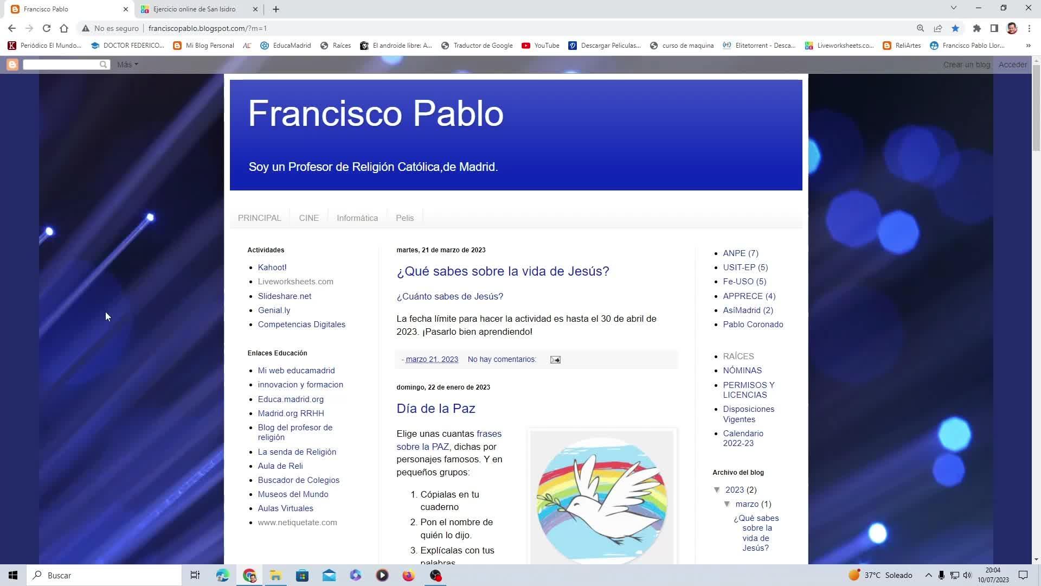Open the Chrome extensions puzzle icon
This screenshot has width=1041, height=586.
pos(976,28)
